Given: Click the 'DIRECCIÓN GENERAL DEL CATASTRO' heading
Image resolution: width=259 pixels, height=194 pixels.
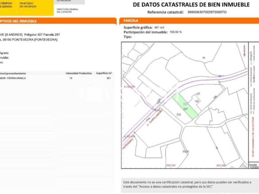Looking at the screenshot, I should [67, 11].
